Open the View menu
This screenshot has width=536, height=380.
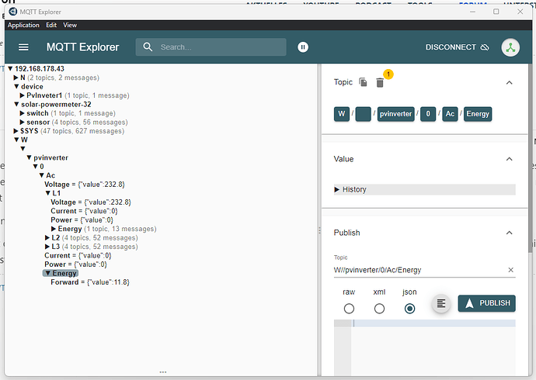click(70, 26)
